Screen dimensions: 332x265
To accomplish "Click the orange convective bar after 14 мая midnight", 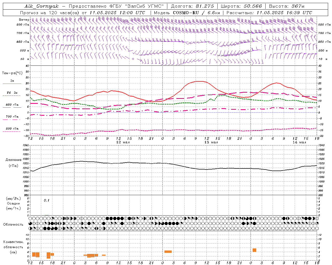I will [x=254, y=250].
